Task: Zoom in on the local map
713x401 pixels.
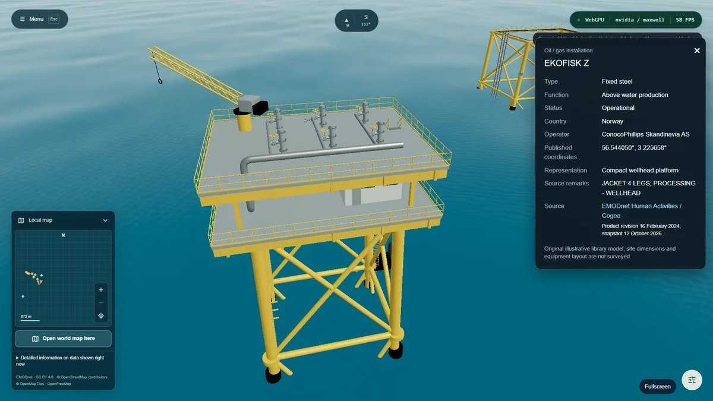Action: coord(101,290)
